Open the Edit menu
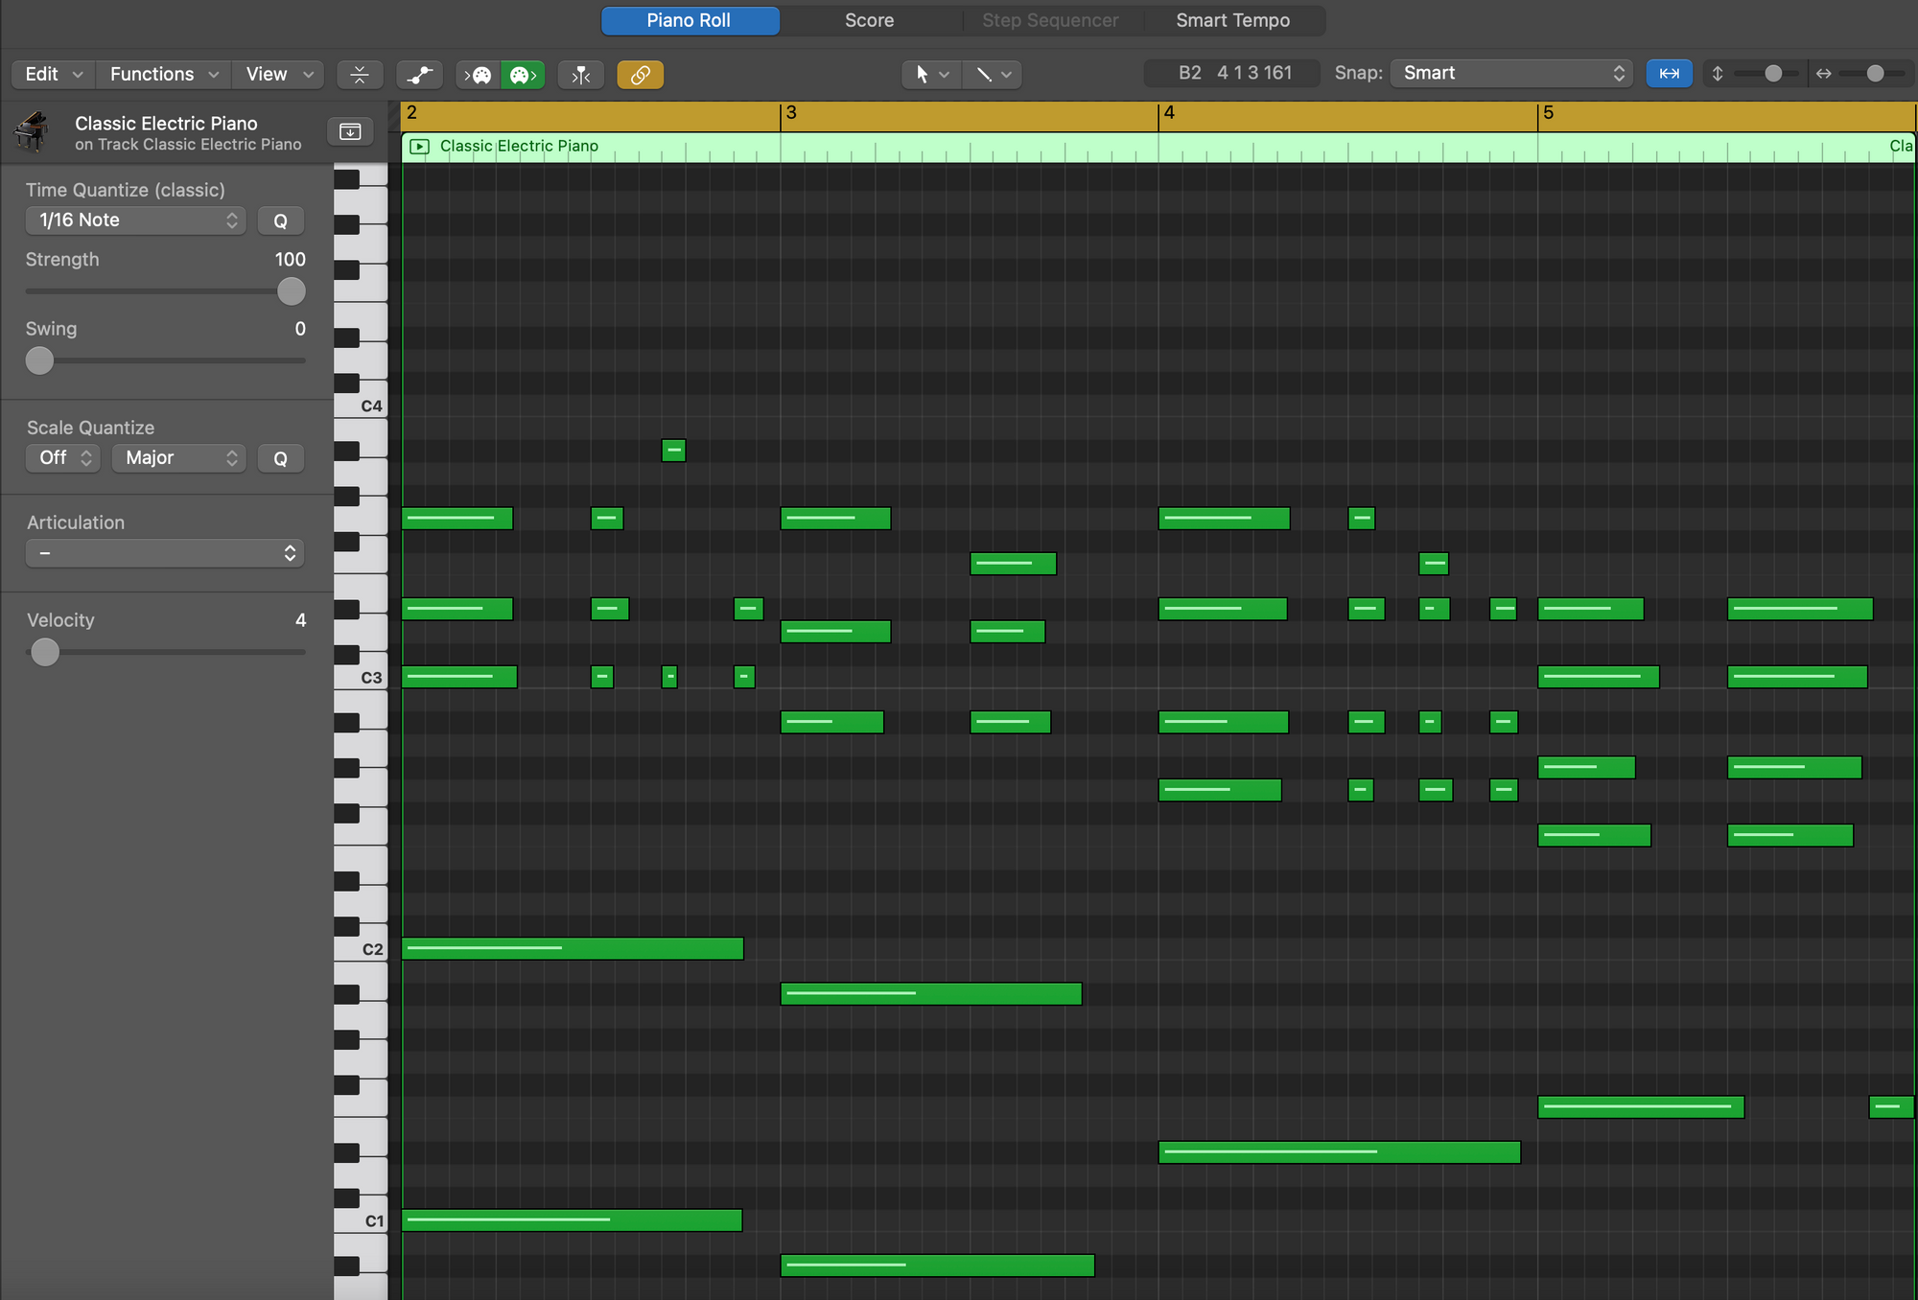Viewport: 1918px width, 1300px height. 53,74
